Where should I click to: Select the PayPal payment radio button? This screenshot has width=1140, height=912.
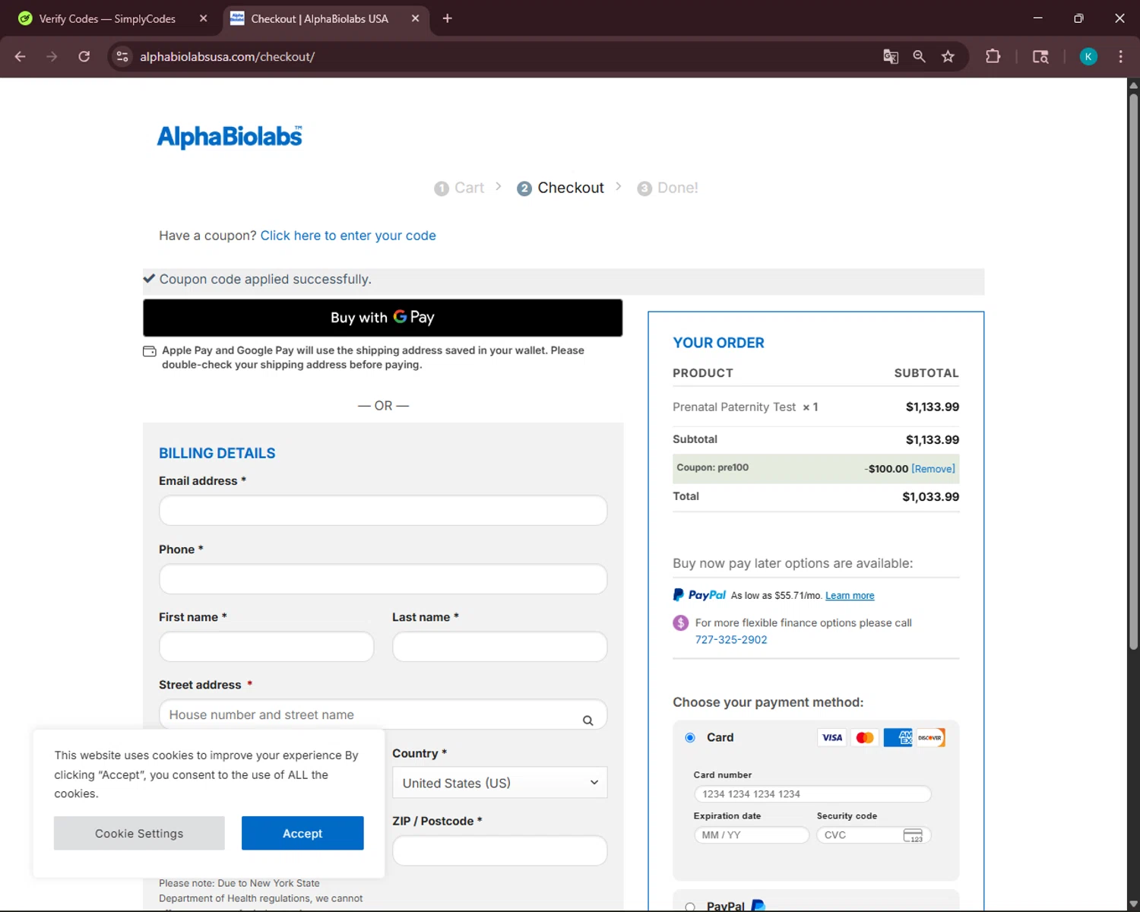[x=690, y=907]
